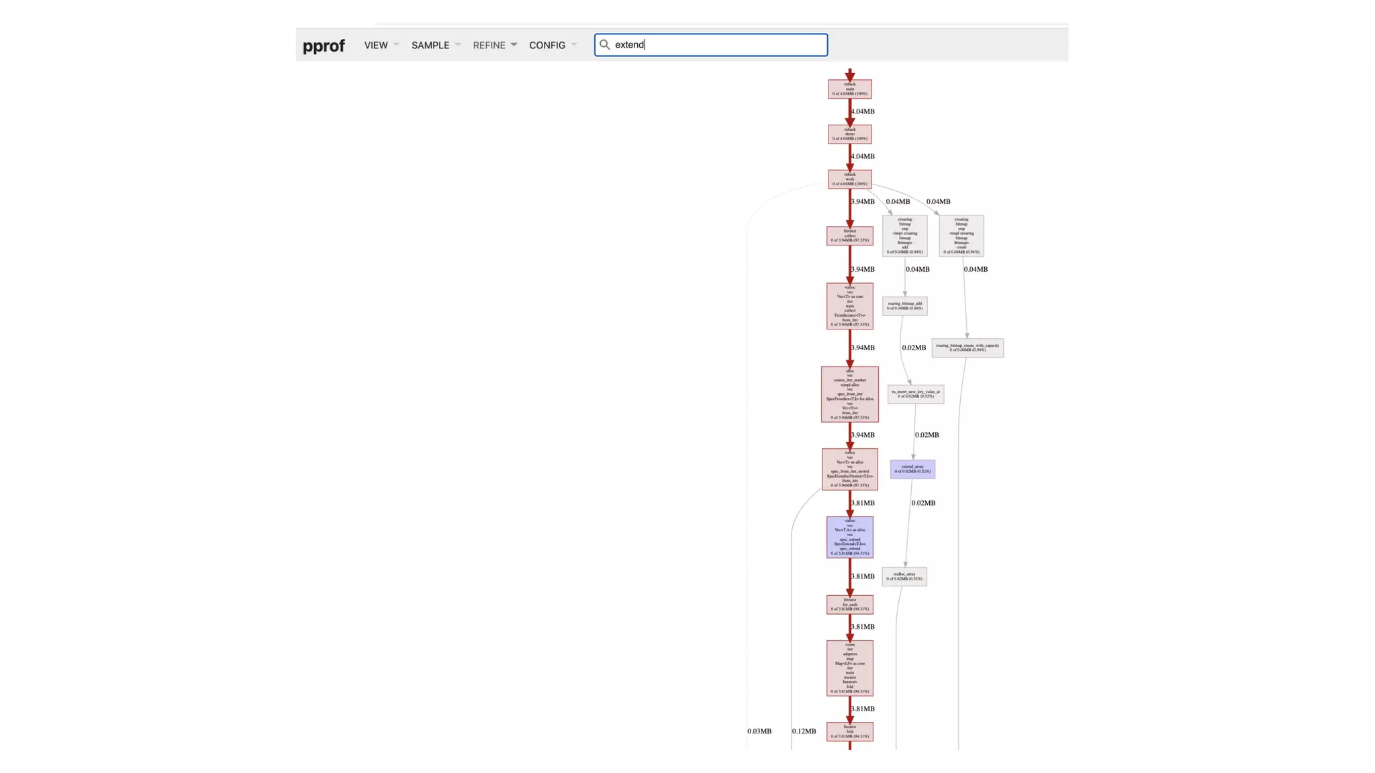Select the ruback work node
This screenshot has height=773, width=1375.
click(849, 179)
